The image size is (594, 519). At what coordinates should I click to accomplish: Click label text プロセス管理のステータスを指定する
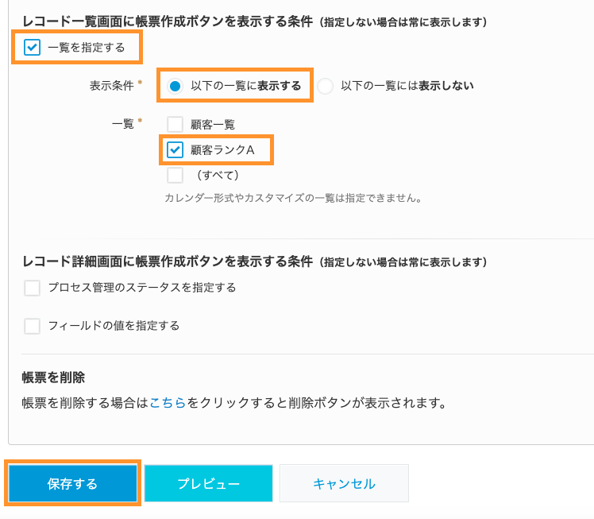click(142, 288)
